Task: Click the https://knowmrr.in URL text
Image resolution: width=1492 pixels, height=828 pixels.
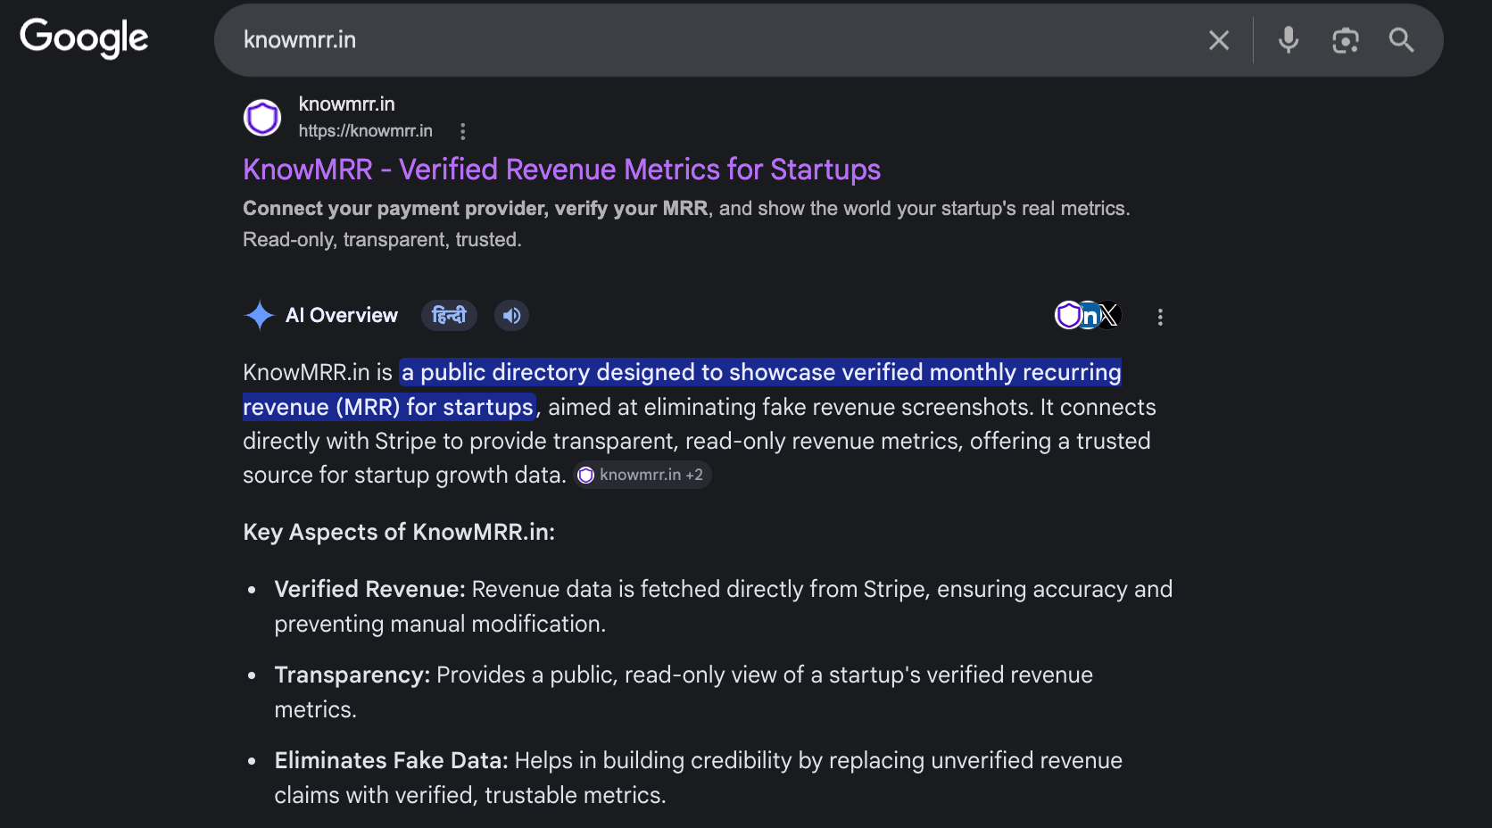Action: point(365,131)
